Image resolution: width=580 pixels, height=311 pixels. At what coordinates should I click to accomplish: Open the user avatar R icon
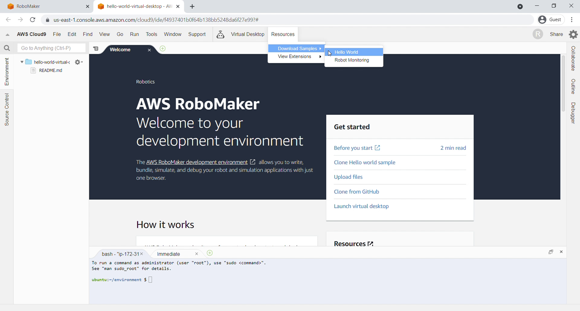click(538, 34)
